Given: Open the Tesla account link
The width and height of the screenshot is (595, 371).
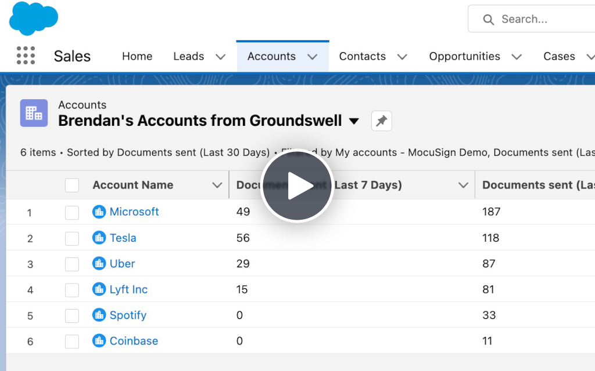Looking at the screenshot, I should point(123,238).
